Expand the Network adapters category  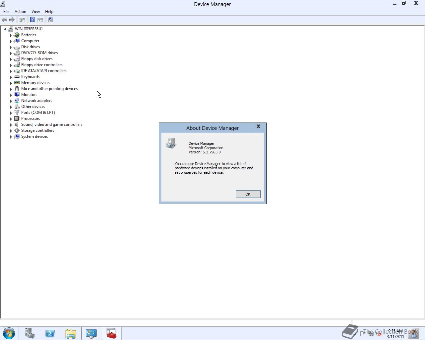[11, 101]
